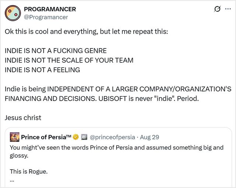Click the "INDIE IS NOT A FUCKING GENRE" line

tap(56, 51)
